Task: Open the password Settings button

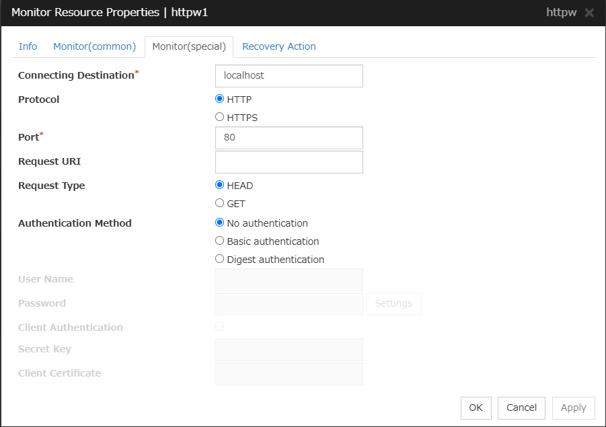Action: click(x=393, y=304)
